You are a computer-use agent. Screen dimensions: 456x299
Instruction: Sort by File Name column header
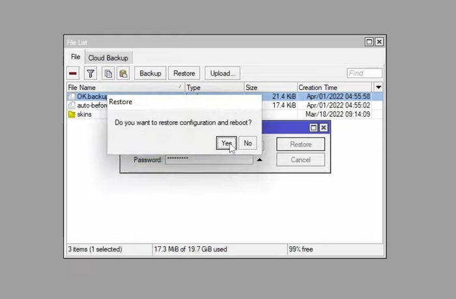click(124, 87)
